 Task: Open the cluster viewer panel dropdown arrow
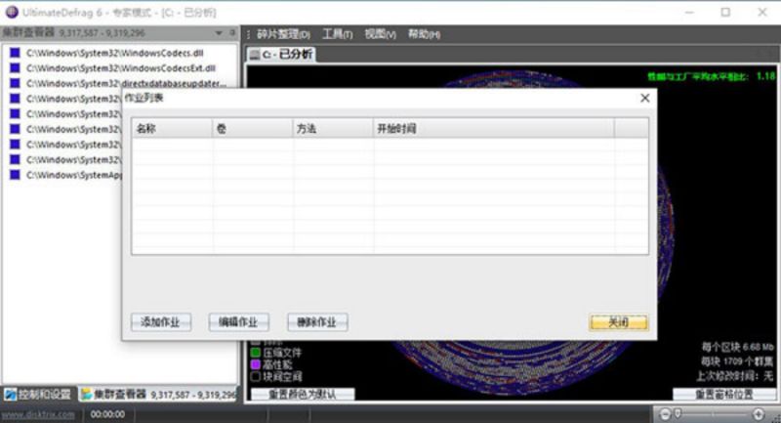219,33
